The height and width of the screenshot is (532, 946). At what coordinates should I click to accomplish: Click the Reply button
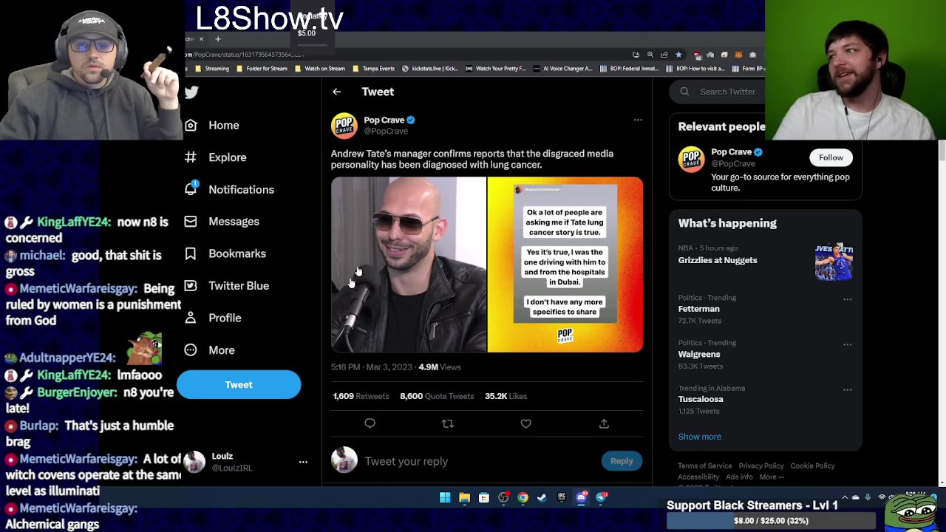pos(622,461)
